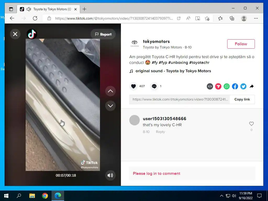Click the TikTok logo above video
The width and height of the screenshot is (268, 201).
[32, 34]
